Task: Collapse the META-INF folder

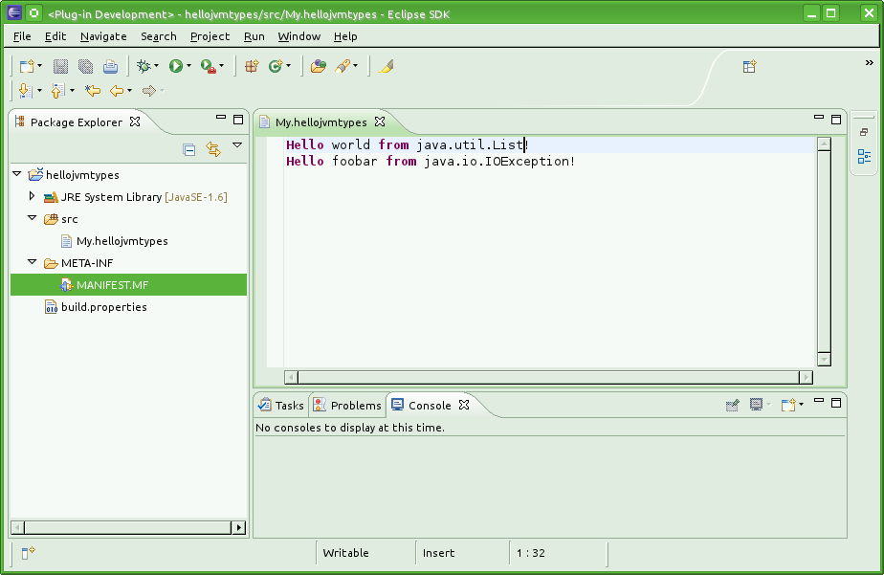Action: tap(32, 262)
